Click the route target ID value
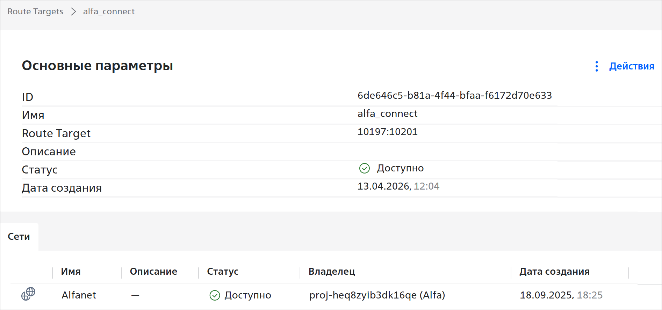 click(454, 96)
